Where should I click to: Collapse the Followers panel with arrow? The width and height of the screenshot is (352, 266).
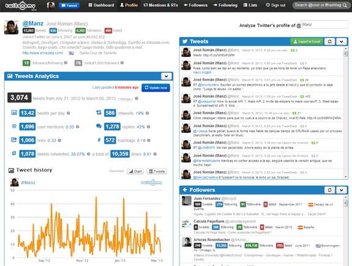pyautogui.click(x=342, y=190)
